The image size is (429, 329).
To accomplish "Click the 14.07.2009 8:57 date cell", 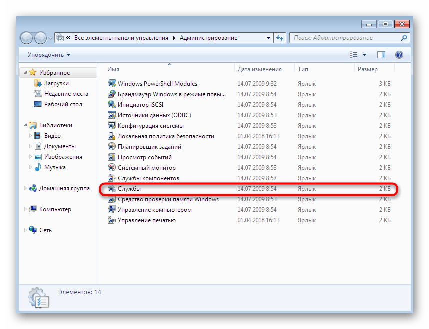I will point(257,178).
